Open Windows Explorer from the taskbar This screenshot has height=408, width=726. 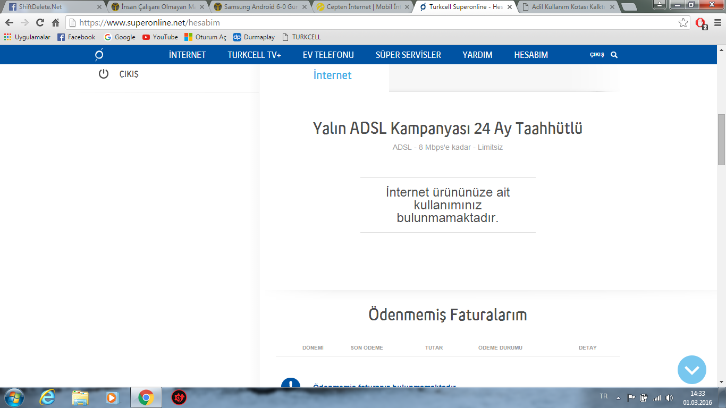(80, 397)
